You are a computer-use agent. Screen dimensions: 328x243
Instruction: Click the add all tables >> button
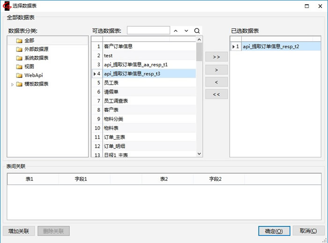click(x=216, y=57)
